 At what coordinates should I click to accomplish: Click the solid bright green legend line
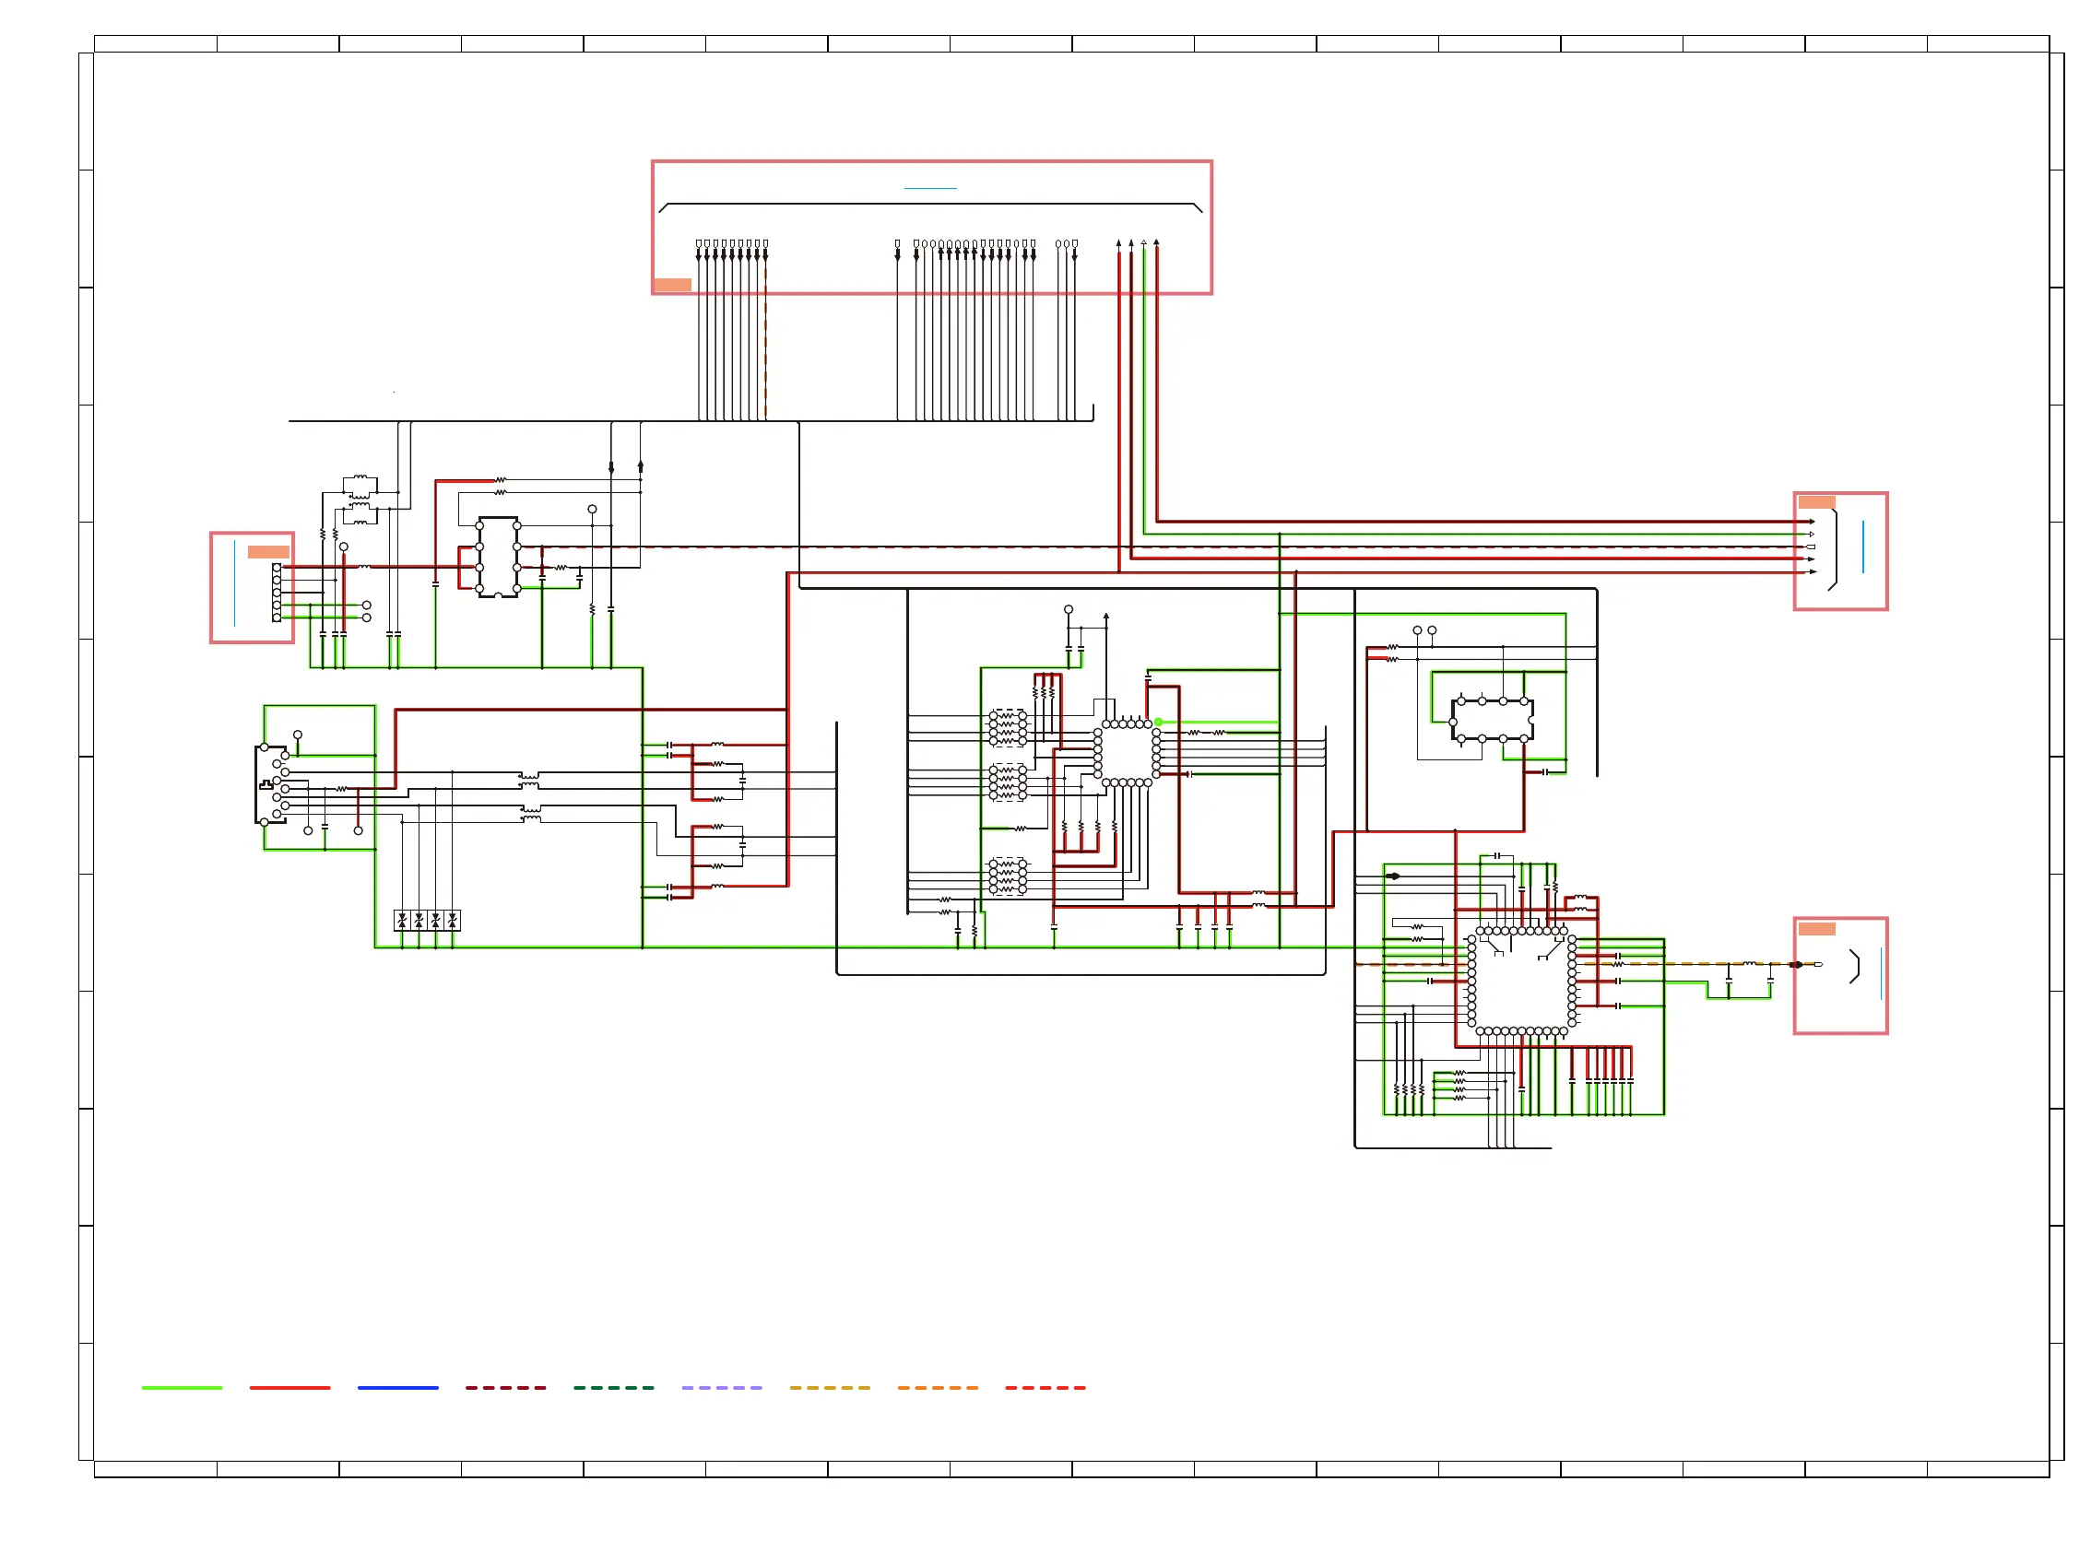(x=182, y=1388)
